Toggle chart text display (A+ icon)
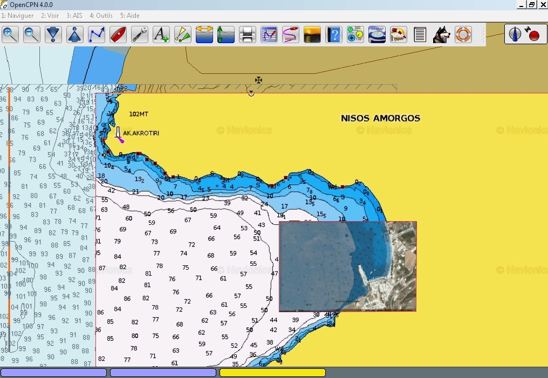The height and width of the screenshot is (378, 548). pos(161,35)
